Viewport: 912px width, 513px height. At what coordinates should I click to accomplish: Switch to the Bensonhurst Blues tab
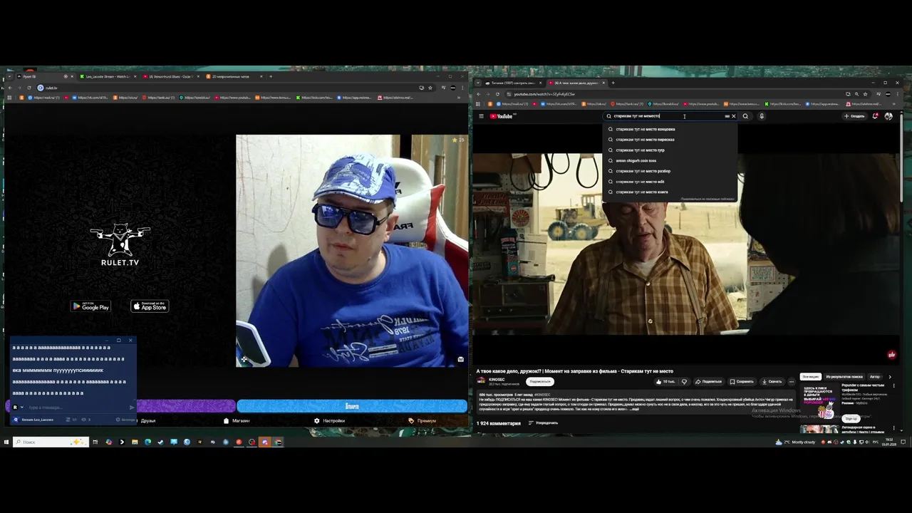pos(171,76)
